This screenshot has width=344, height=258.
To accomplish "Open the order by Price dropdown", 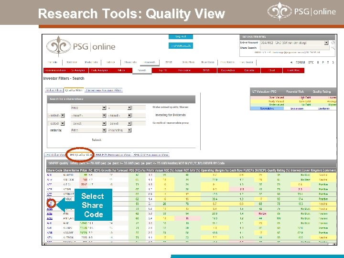I will coord(88,130).
